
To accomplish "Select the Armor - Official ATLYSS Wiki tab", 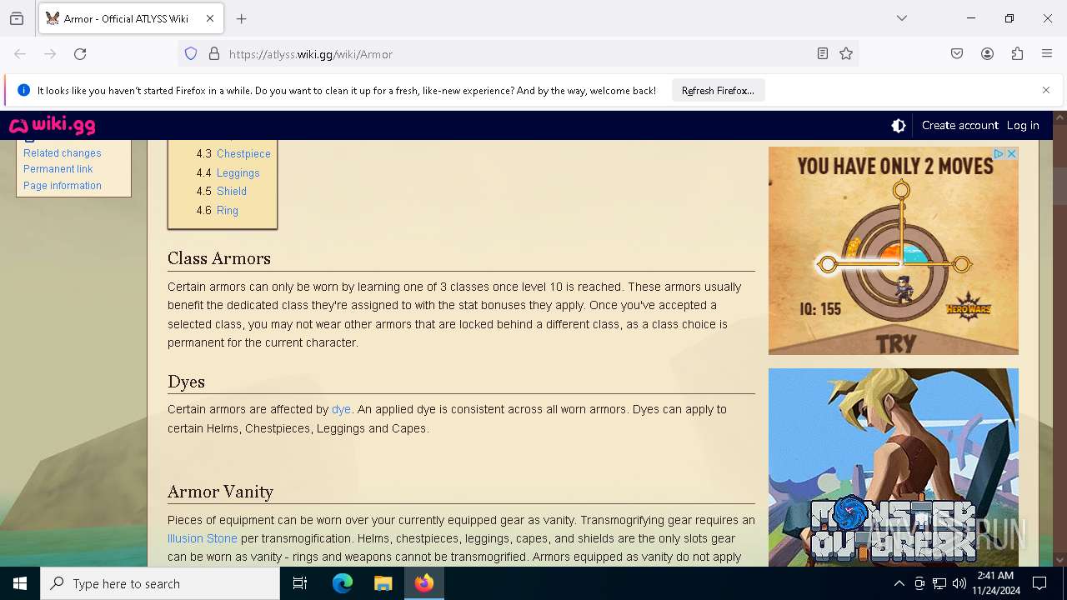I will pyautogui.click(x=131, y=18).
